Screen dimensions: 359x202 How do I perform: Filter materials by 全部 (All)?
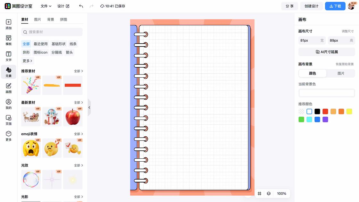26,44
